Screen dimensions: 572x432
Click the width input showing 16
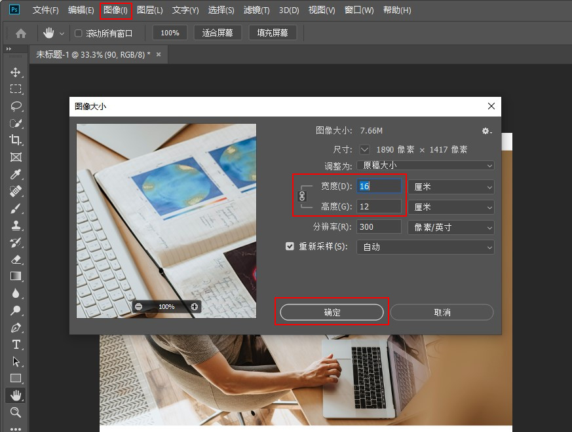coord(379,187)
